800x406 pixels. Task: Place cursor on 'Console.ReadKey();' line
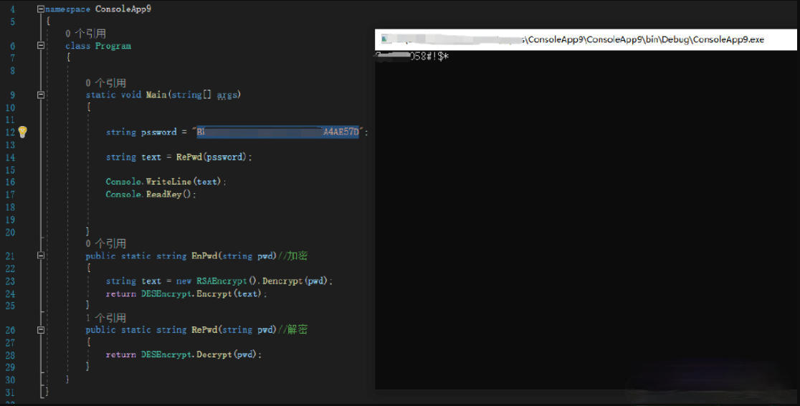point(151,194)
